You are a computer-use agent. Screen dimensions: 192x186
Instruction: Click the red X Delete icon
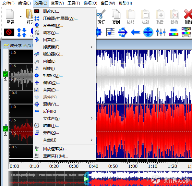click(188, 14)
